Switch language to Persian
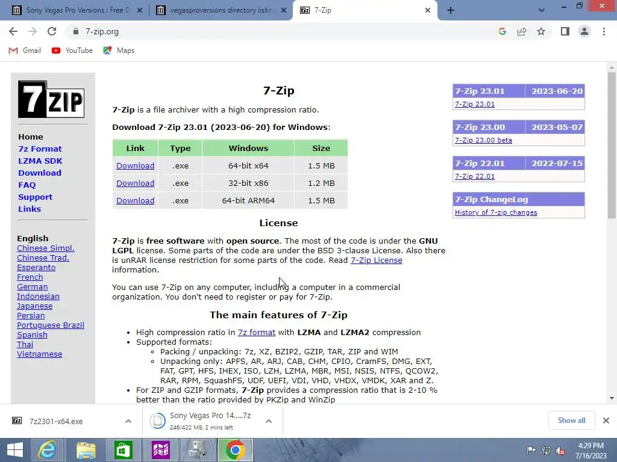Viewport: 617px width, 462px height. click(x=31, y=315)
